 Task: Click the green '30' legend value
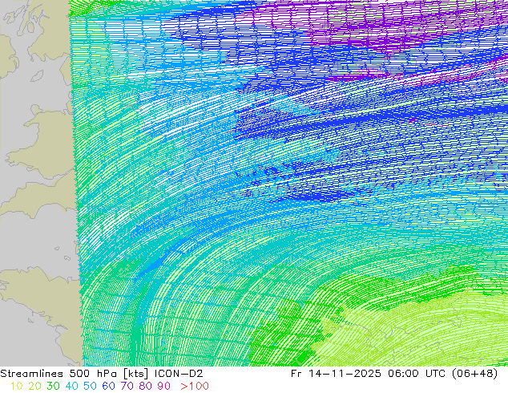[x=53, y=386]
